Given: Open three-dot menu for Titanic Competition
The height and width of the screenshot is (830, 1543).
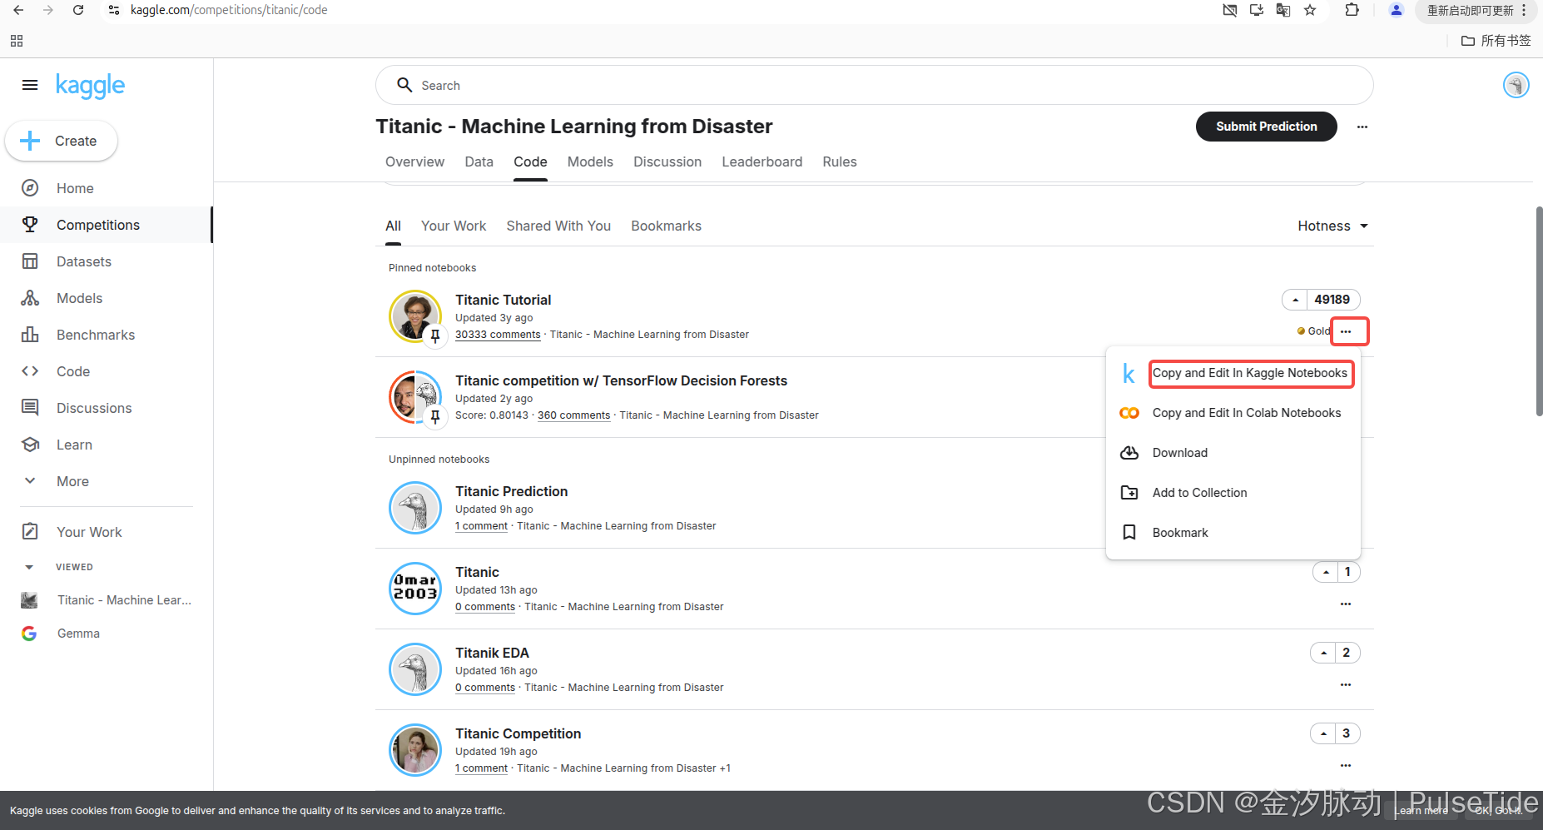Looking at the screenshot, I should pos(1346,765).
